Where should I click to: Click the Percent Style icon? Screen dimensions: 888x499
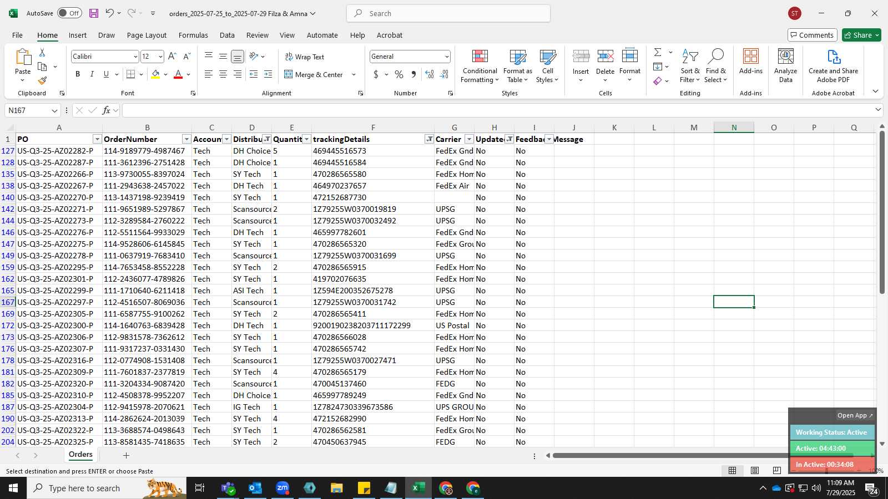coord(399,74)
